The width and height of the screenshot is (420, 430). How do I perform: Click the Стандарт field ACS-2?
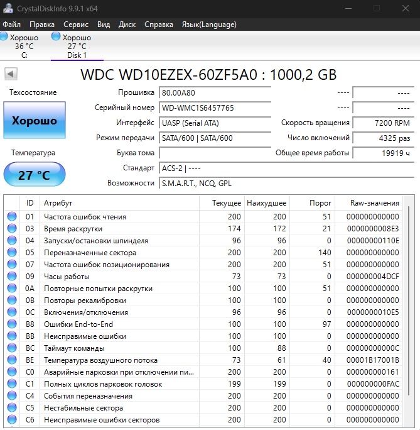287,168
